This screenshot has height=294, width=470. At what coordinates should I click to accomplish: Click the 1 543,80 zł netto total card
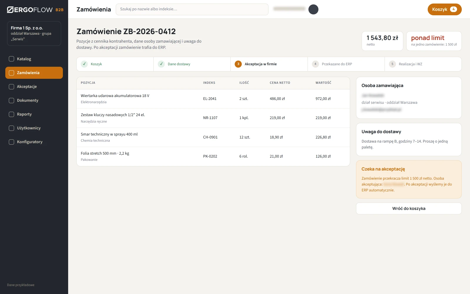pyautogui.click(x=382, y=41)
